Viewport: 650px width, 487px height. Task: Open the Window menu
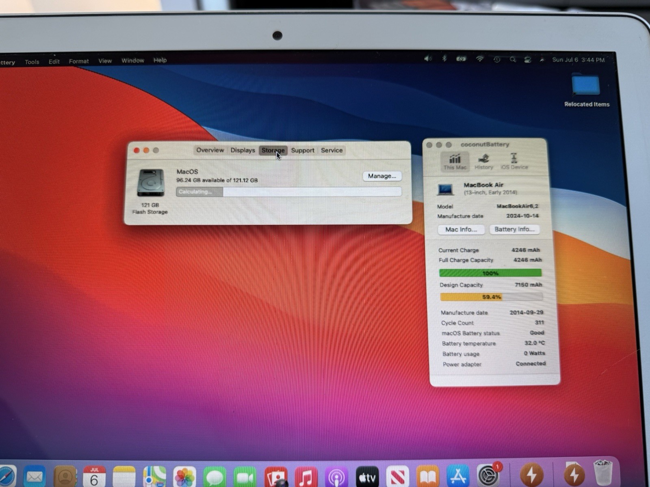pyautogui.click(x=133, y=60)
